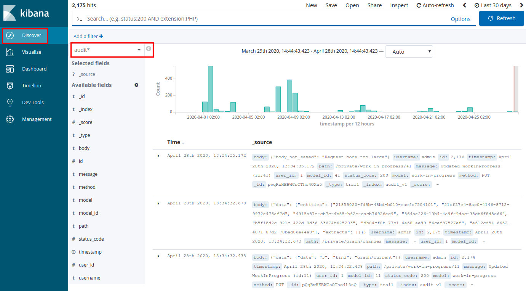Open Management gear icon
This screenshot has width=526, height=291.
pyautogui.click(x=10, y=119)
